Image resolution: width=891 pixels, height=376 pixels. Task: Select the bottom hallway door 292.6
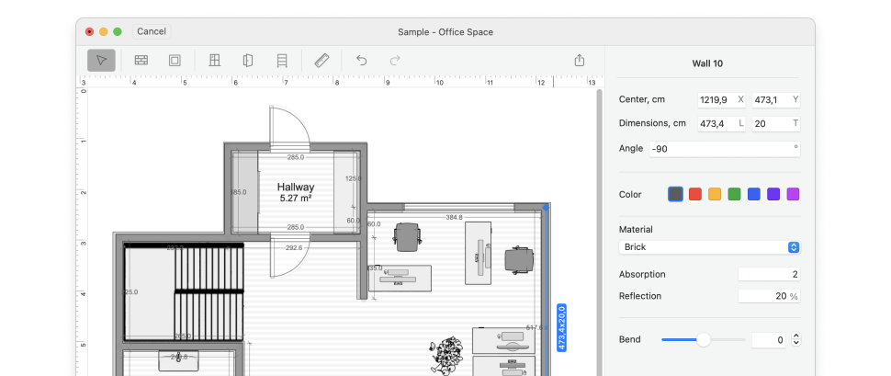[289, 256]
